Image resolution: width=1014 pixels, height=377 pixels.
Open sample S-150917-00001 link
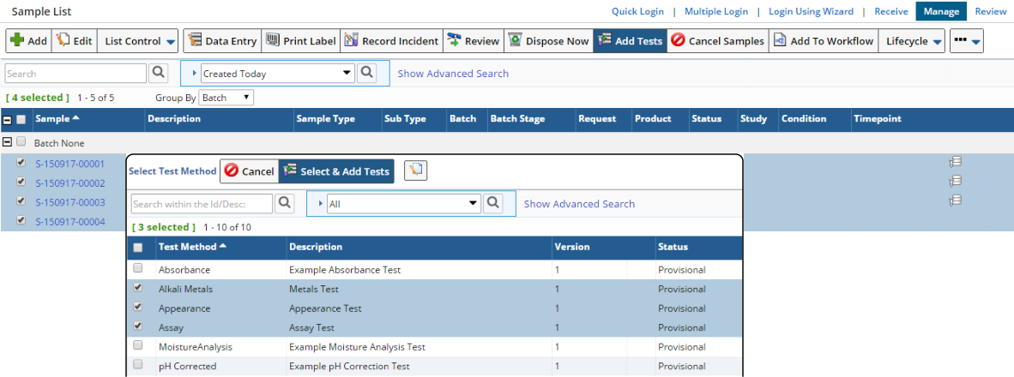[x=69, y=164]
